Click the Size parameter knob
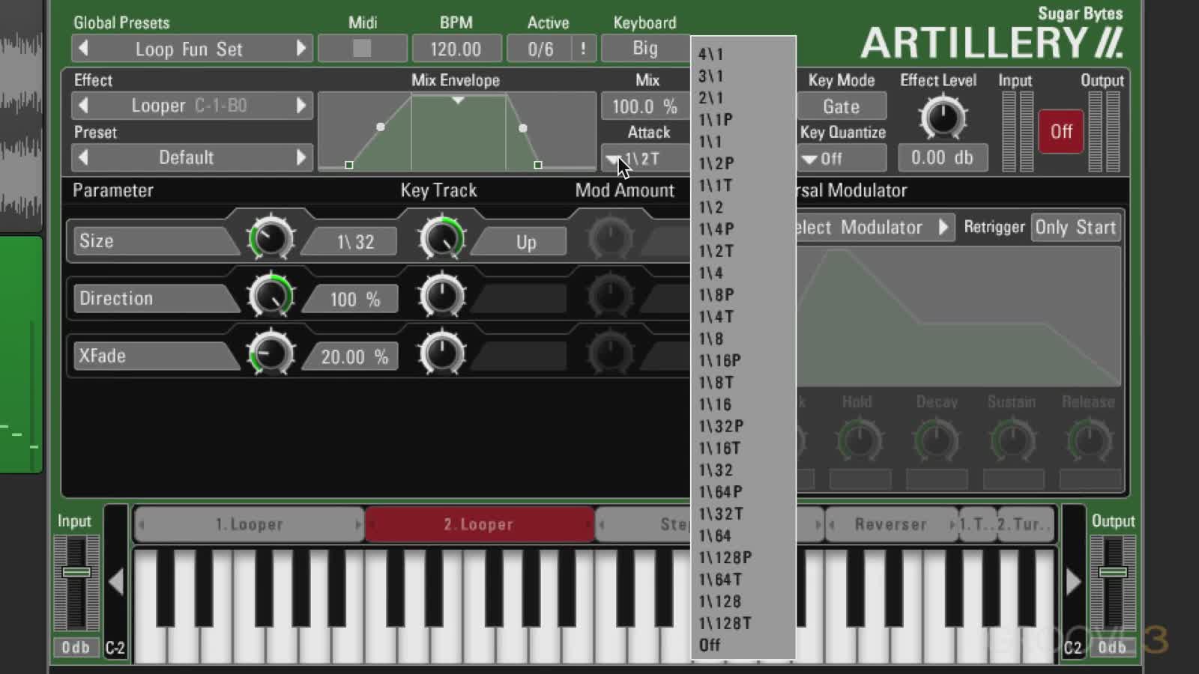The height and width of the screenshot is (674, 1199). pyautogui.click(x=270, y=238)
